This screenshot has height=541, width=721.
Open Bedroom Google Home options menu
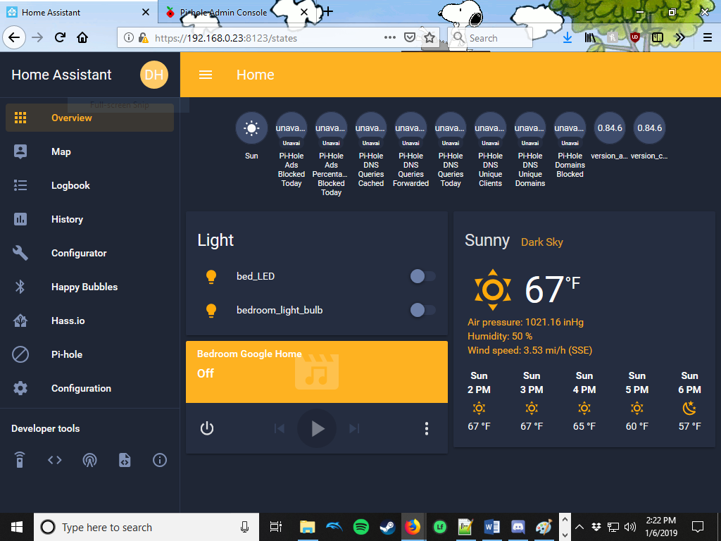tap(426, 428)
